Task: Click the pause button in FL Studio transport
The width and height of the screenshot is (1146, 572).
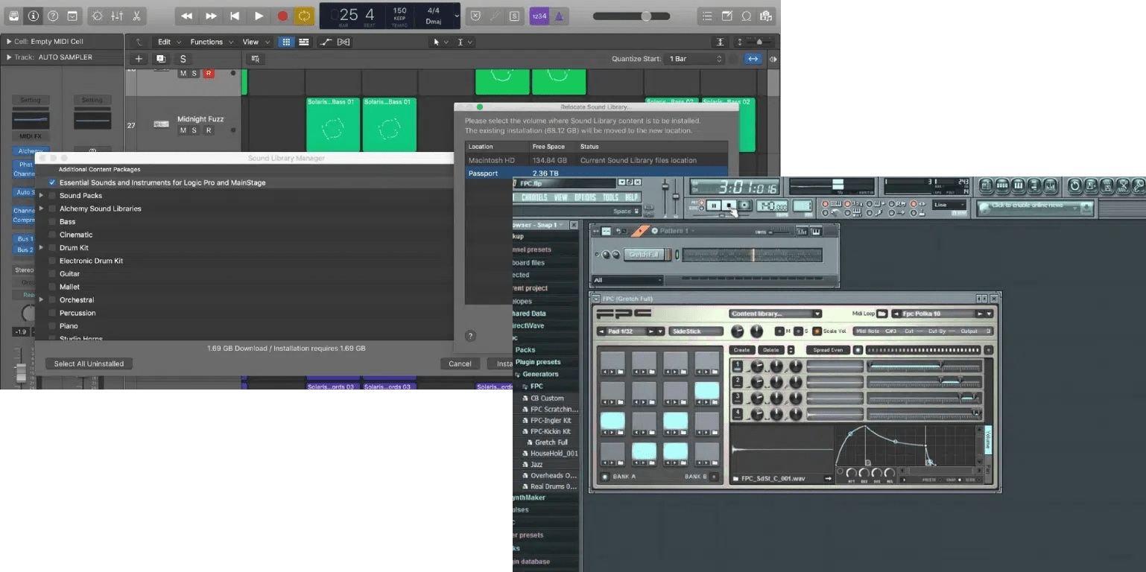Action: (x=714, y=206)
